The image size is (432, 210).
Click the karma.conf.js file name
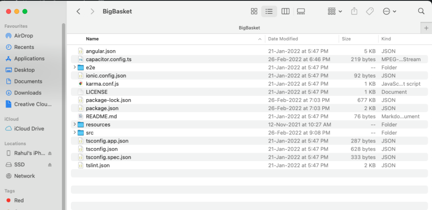click(102, 83)
